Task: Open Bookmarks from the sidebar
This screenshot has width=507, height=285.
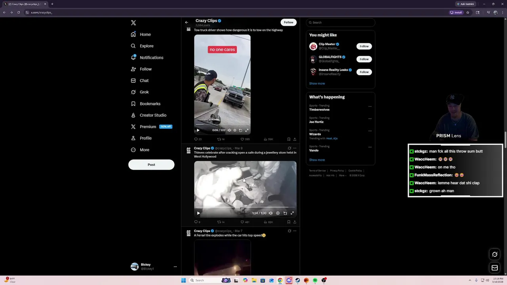Action: 145,104
